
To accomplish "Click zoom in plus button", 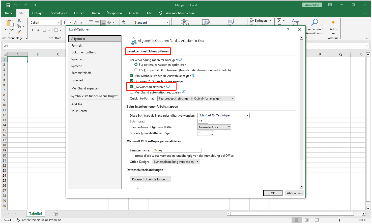I will coord(354,220).
